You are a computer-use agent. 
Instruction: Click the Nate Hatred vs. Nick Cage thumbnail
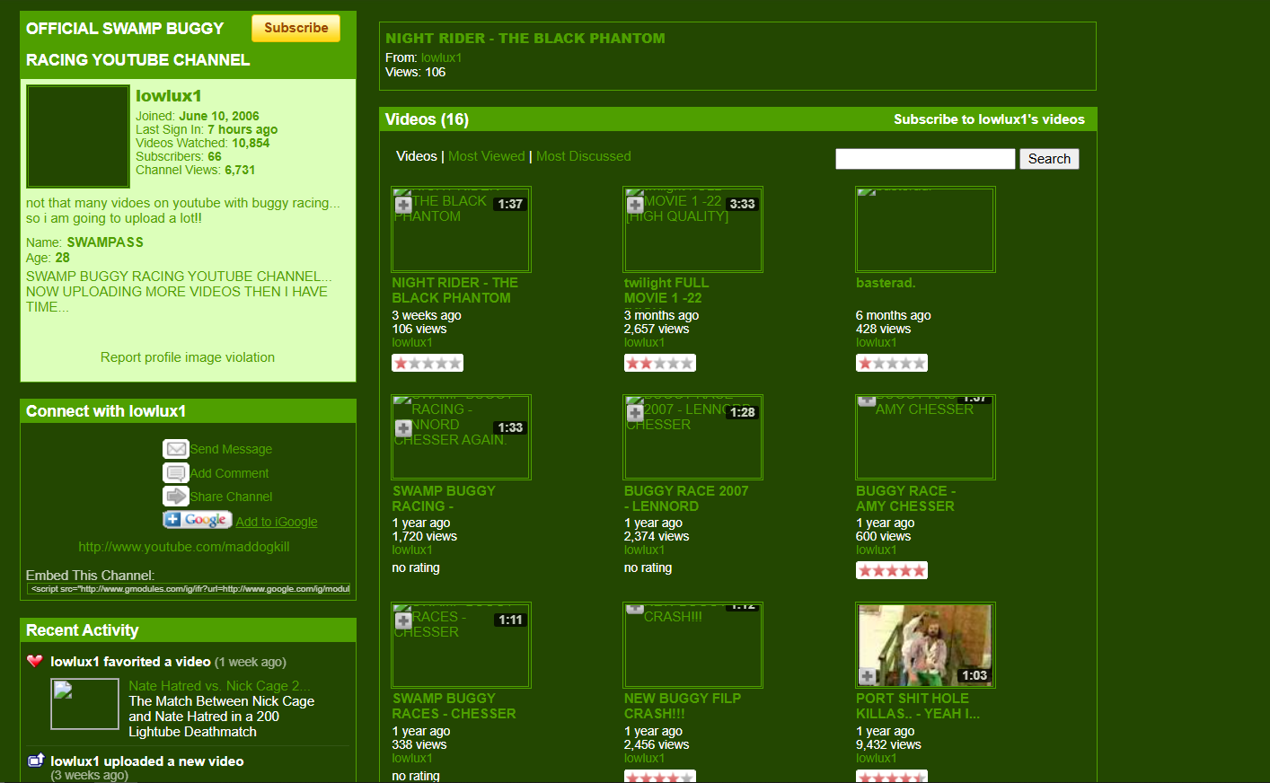(x=85, y=704)
